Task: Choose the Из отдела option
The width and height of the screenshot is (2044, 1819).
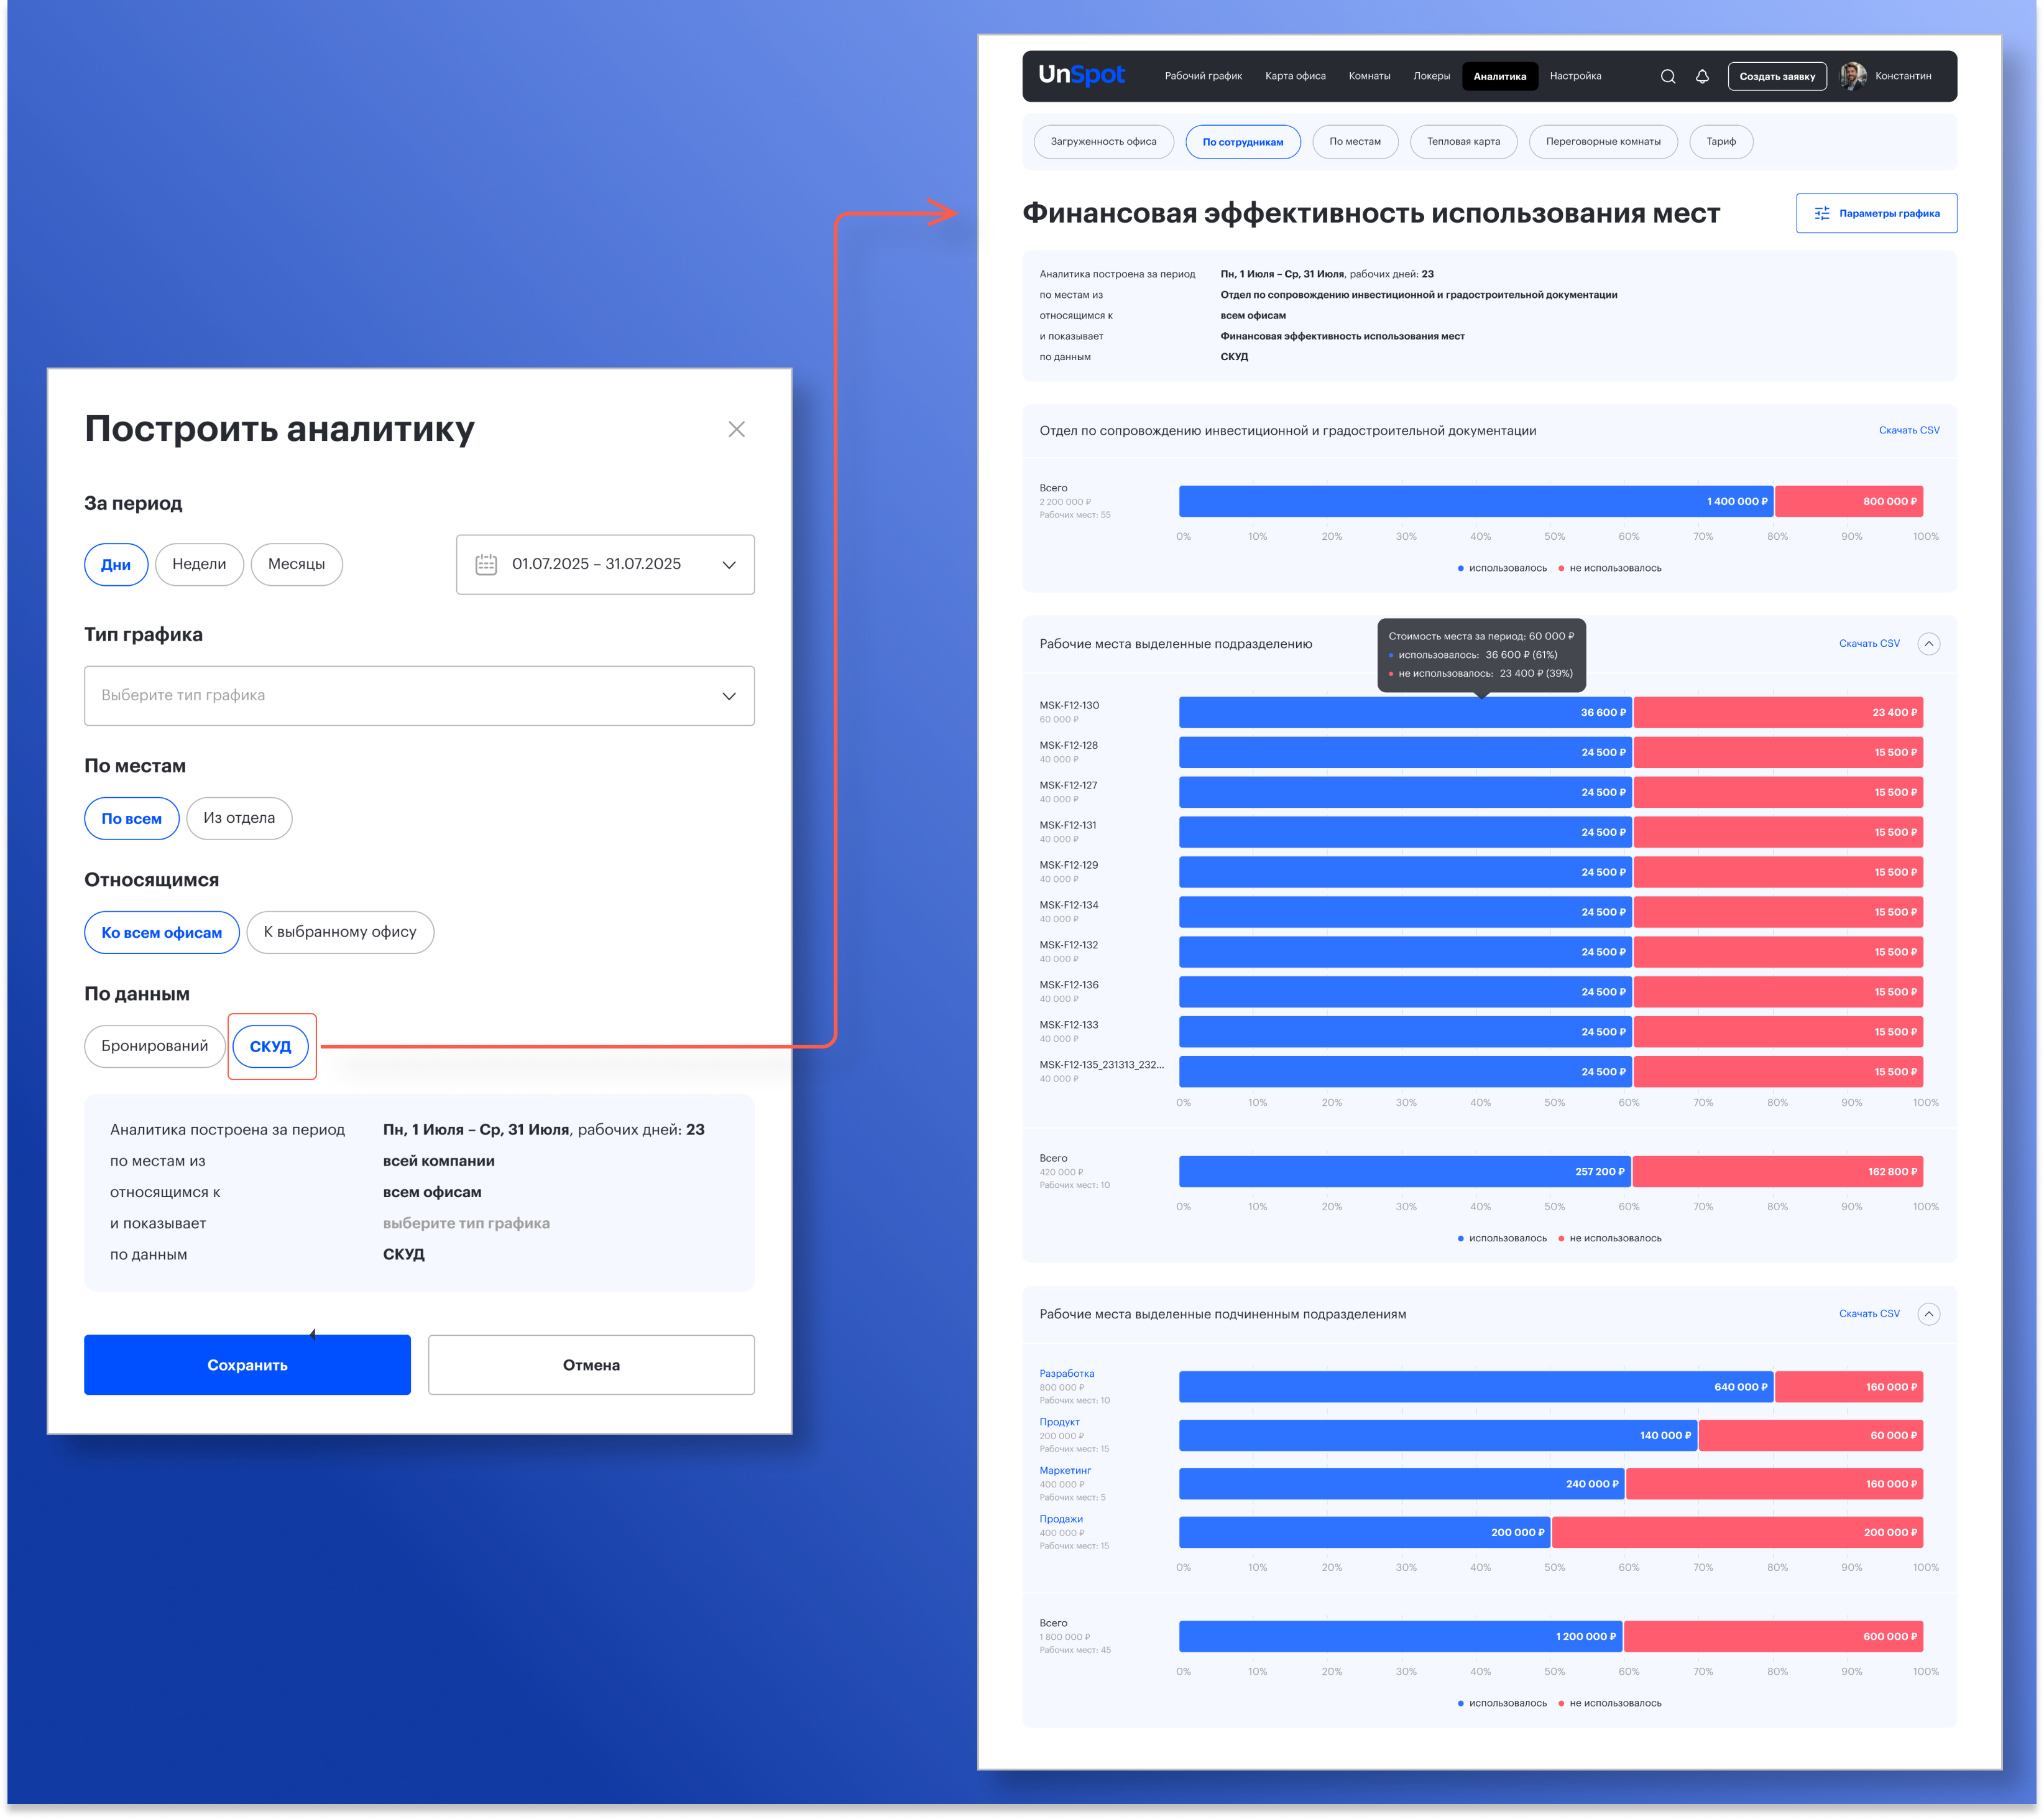Action: pos(239,818)
